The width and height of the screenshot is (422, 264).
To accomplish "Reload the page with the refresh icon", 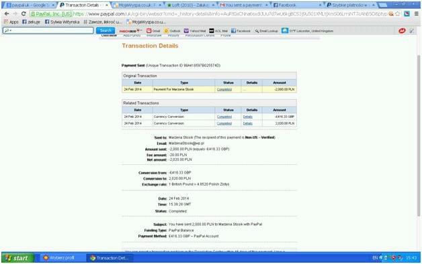I will 24,13.
